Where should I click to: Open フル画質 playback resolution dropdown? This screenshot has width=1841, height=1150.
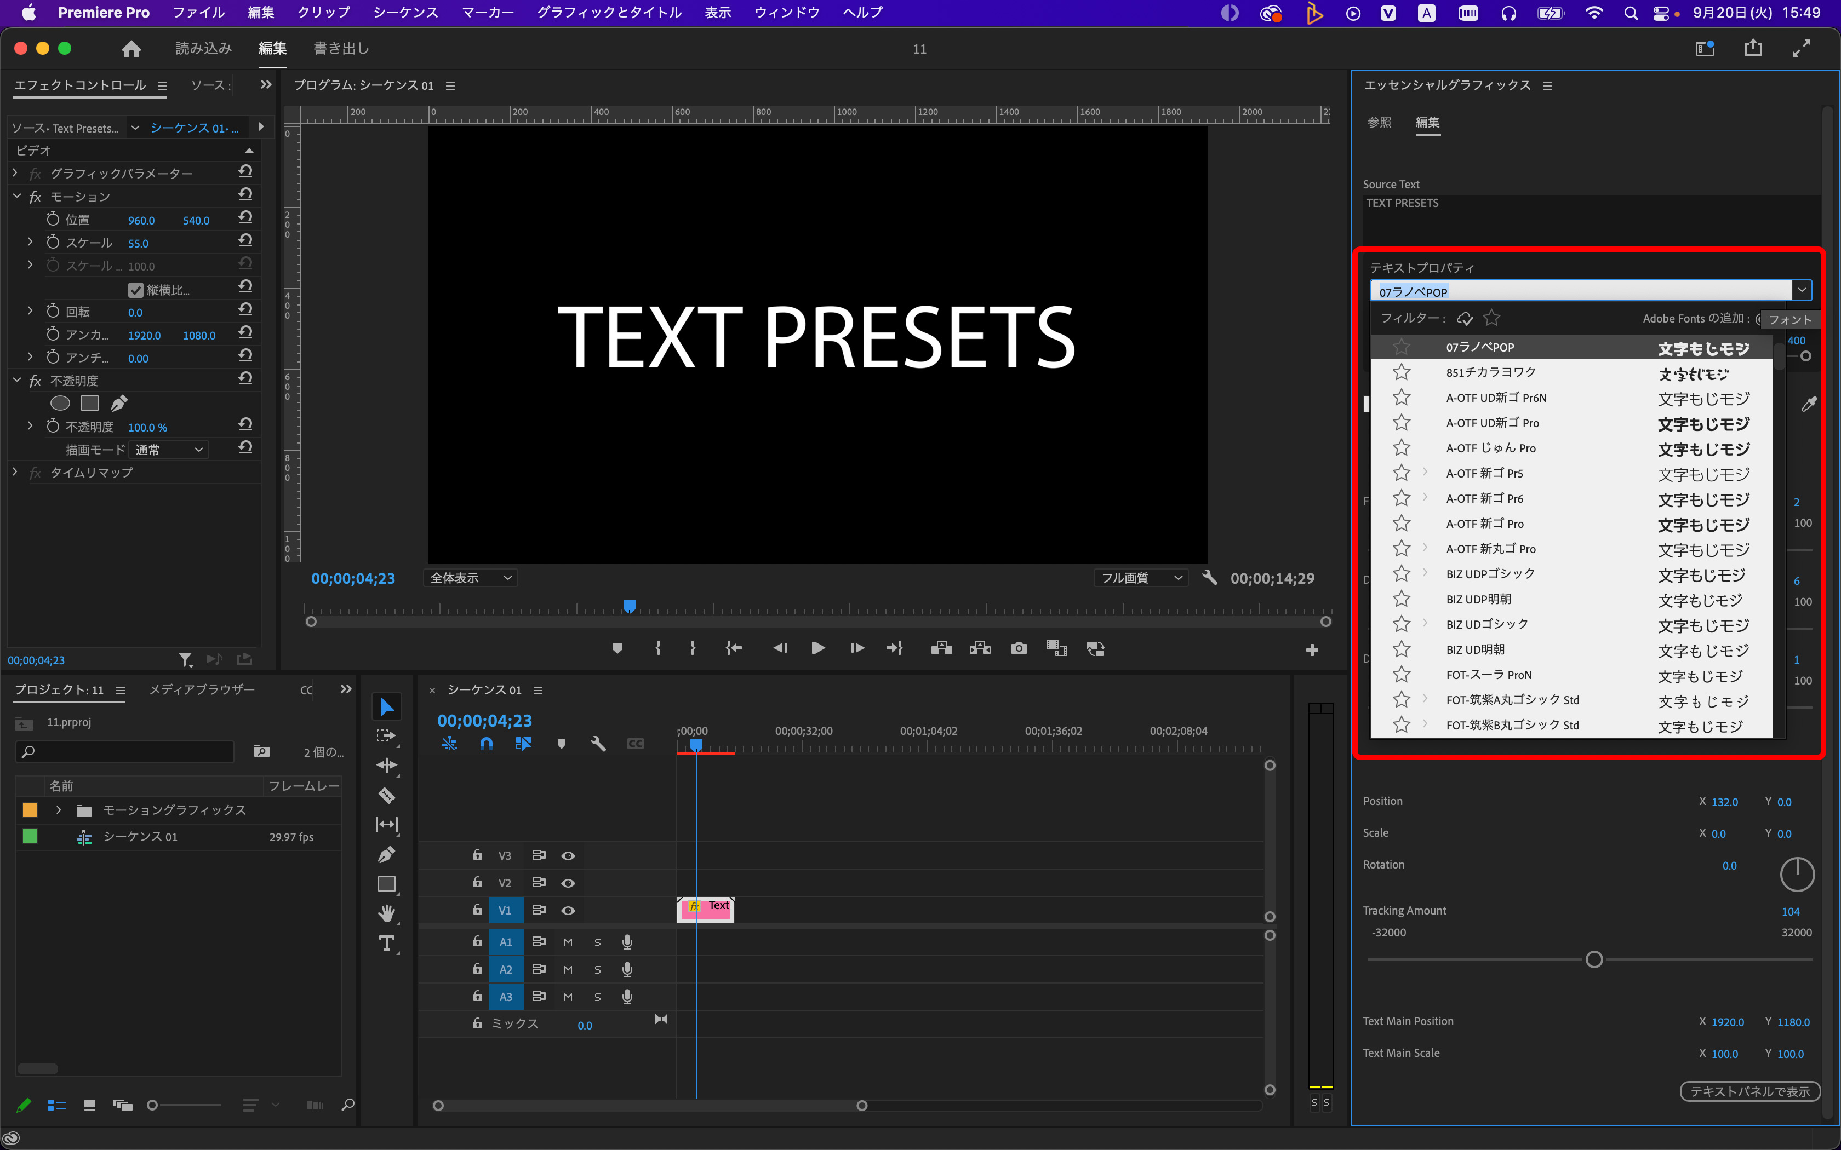(x=1141, y=578)
